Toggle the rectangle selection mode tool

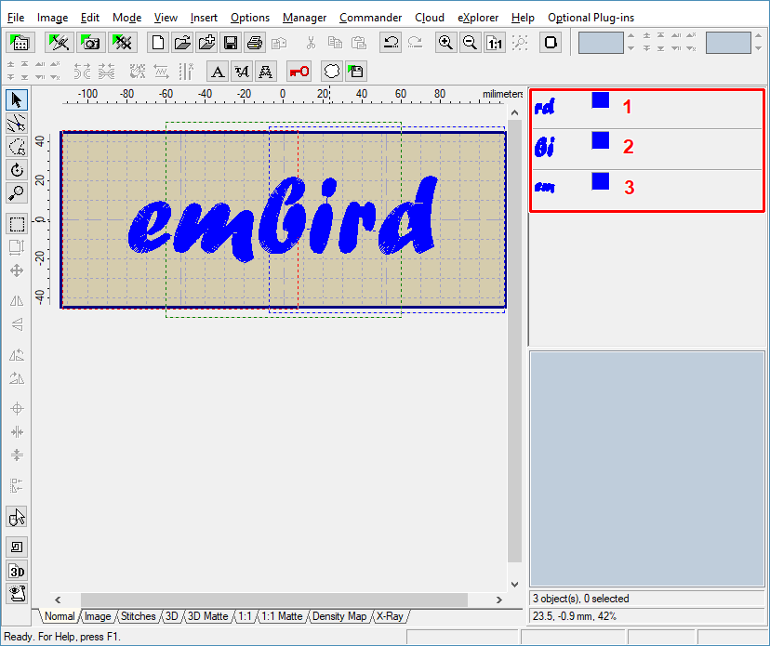click(x=17, y=224)
